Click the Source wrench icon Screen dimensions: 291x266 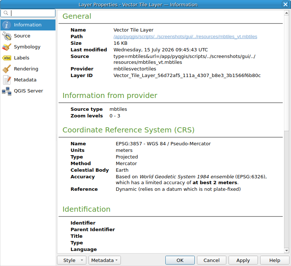(7, 36)
